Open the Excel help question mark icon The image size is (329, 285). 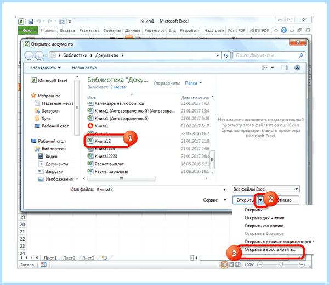(x=283, y=30)
